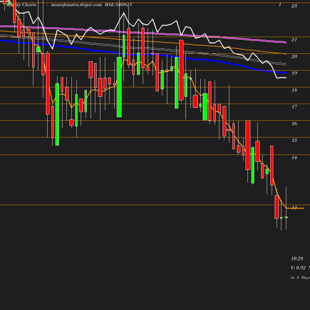
Task: Click the price axis label 21
Action: click(x=294, y=40)
